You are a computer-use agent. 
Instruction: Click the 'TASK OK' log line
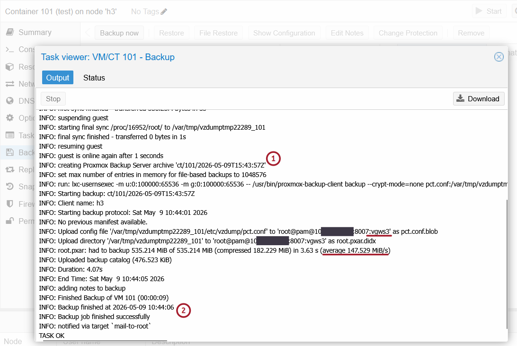pyautogui.click(x=52, y=336)
